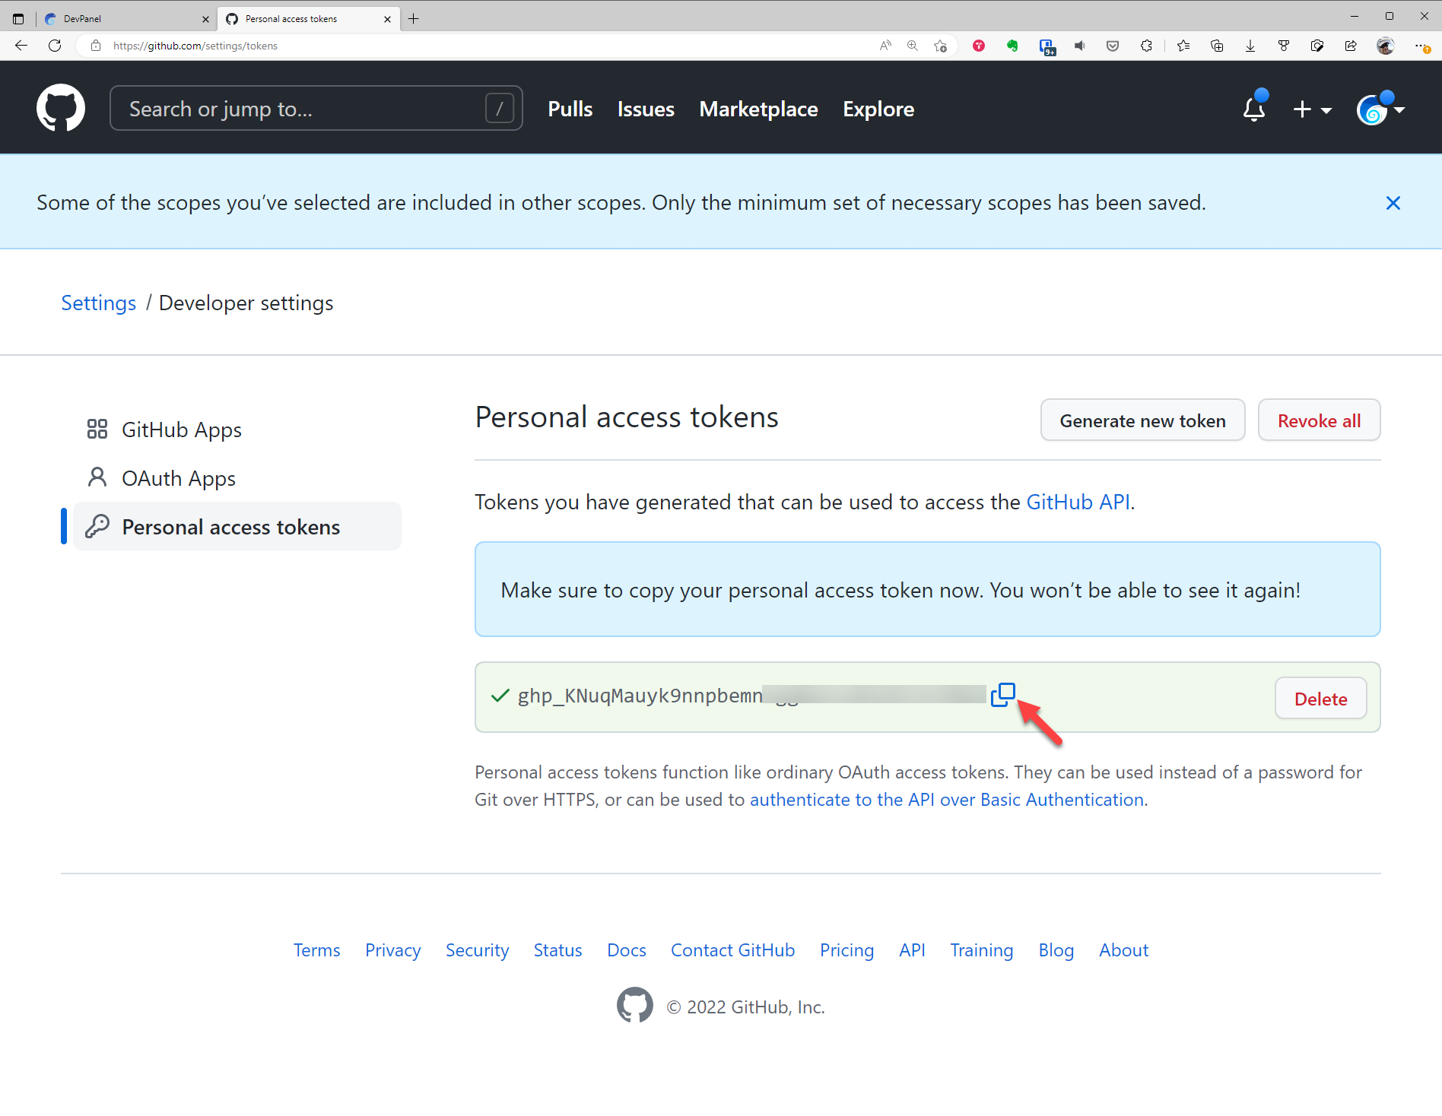Delete the newly generated token
The width and height of the screenshot is (1442, 1116).
[x=1320, y=699]
